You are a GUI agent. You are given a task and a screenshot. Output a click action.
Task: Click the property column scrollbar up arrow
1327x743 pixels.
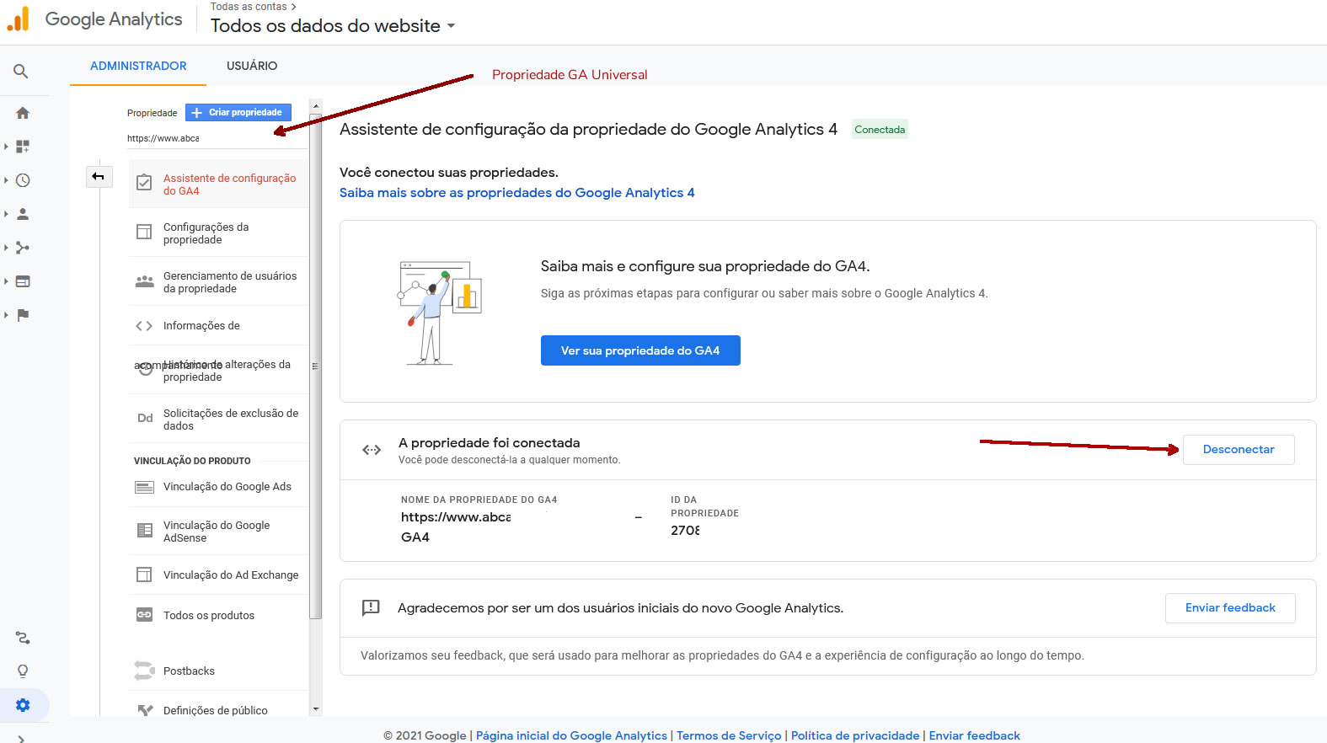[316, 106]
